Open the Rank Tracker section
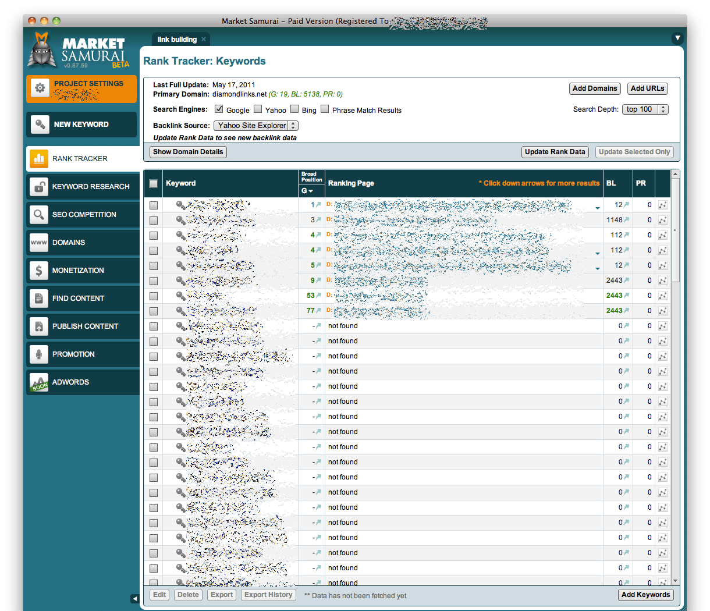 pyautogui.click(x=83, y=159)
